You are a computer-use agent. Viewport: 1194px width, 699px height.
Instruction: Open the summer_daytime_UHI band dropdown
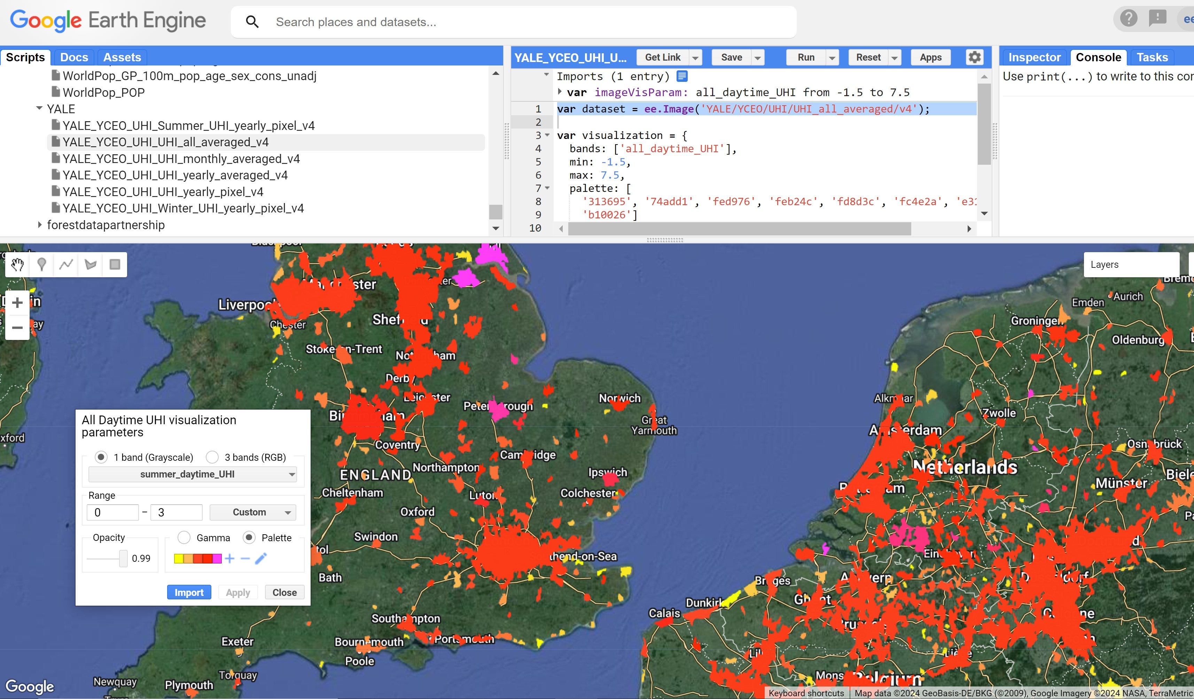pos(192,474)
